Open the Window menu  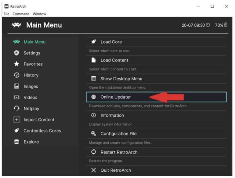tap(39, 14)
